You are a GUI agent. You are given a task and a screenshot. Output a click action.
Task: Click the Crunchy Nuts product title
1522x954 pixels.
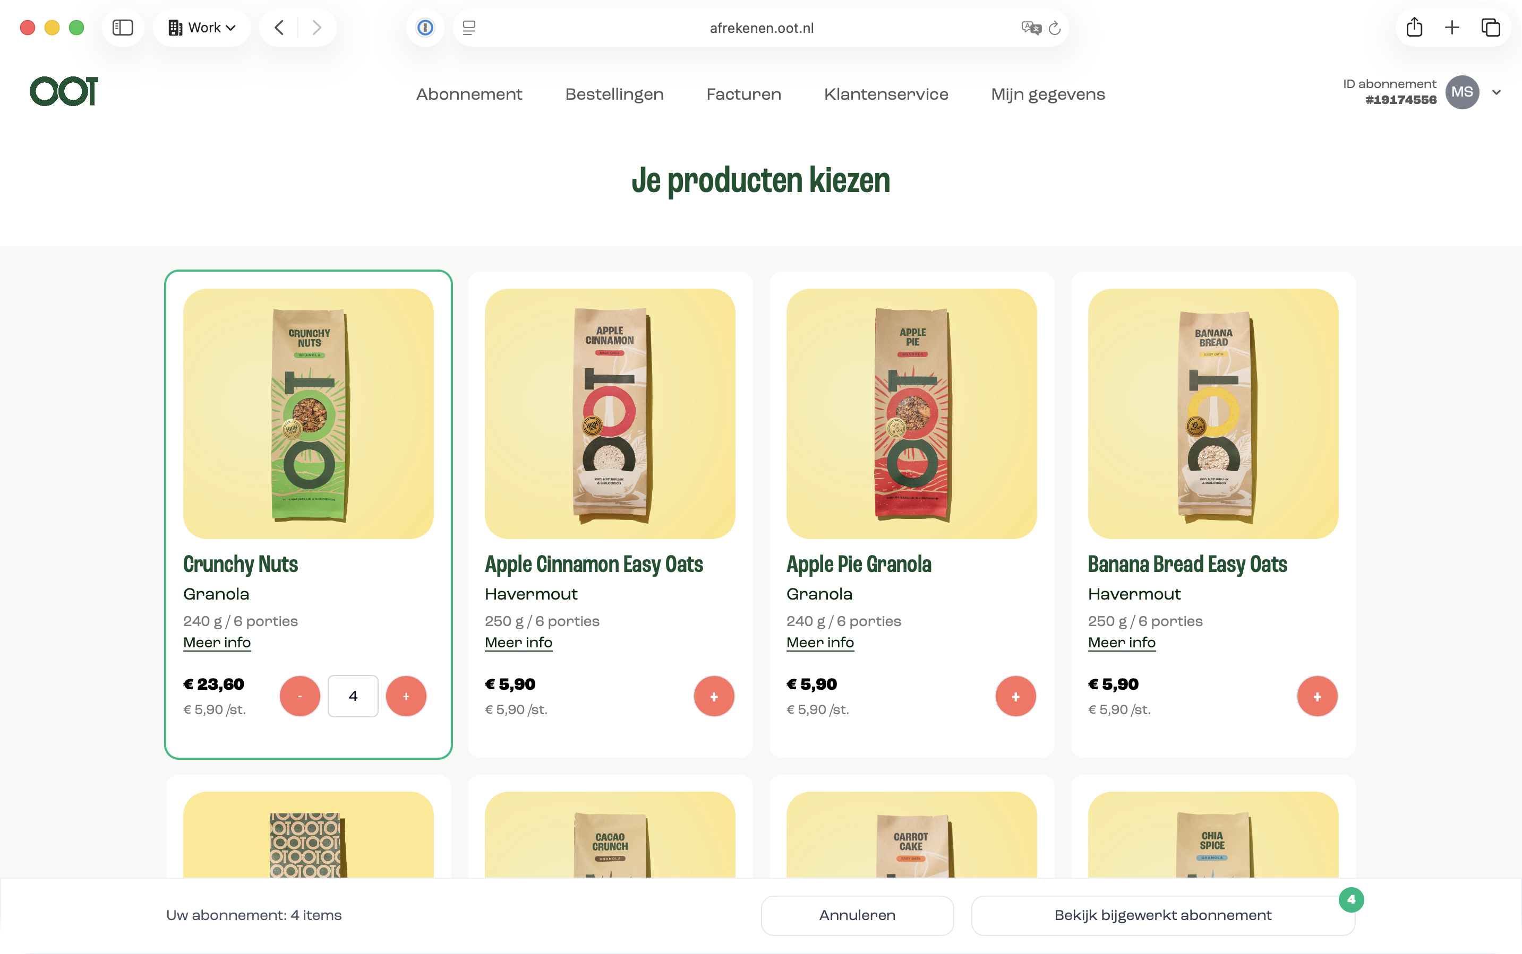240,564
